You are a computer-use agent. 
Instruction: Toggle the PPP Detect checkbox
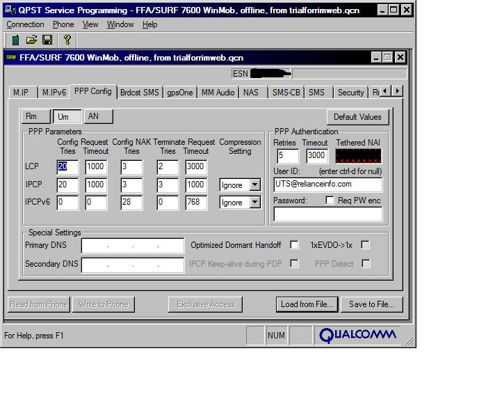[x=366, y=263]
